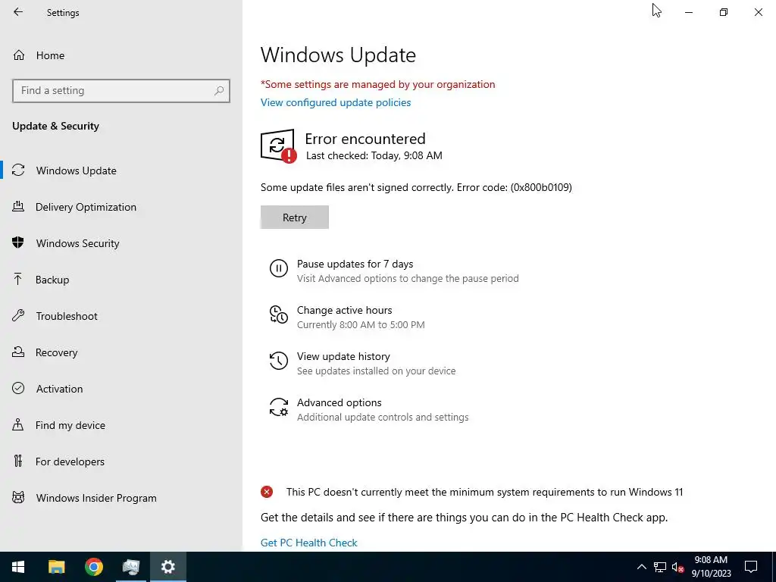Image resolution: width=776 pixels, height=582 pixels.
Task: Open the Home icon in sidebar
Action: (x=19, y=55)
